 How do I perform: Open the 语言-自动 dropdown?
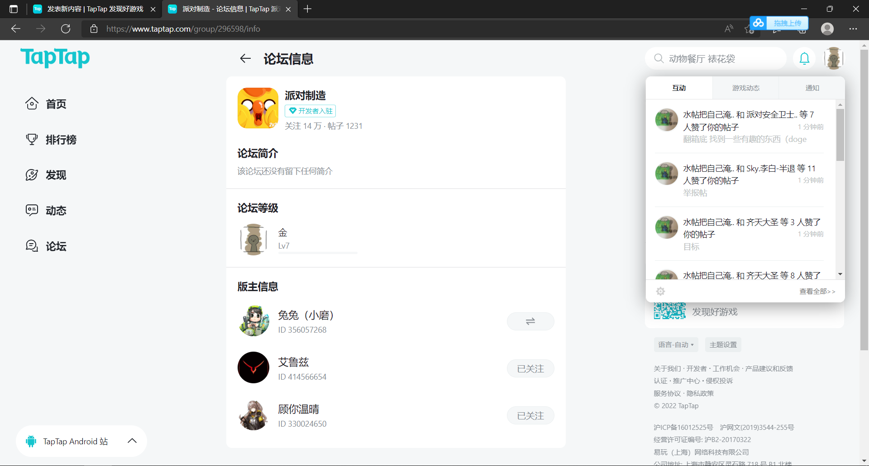[x=676, y=345]
